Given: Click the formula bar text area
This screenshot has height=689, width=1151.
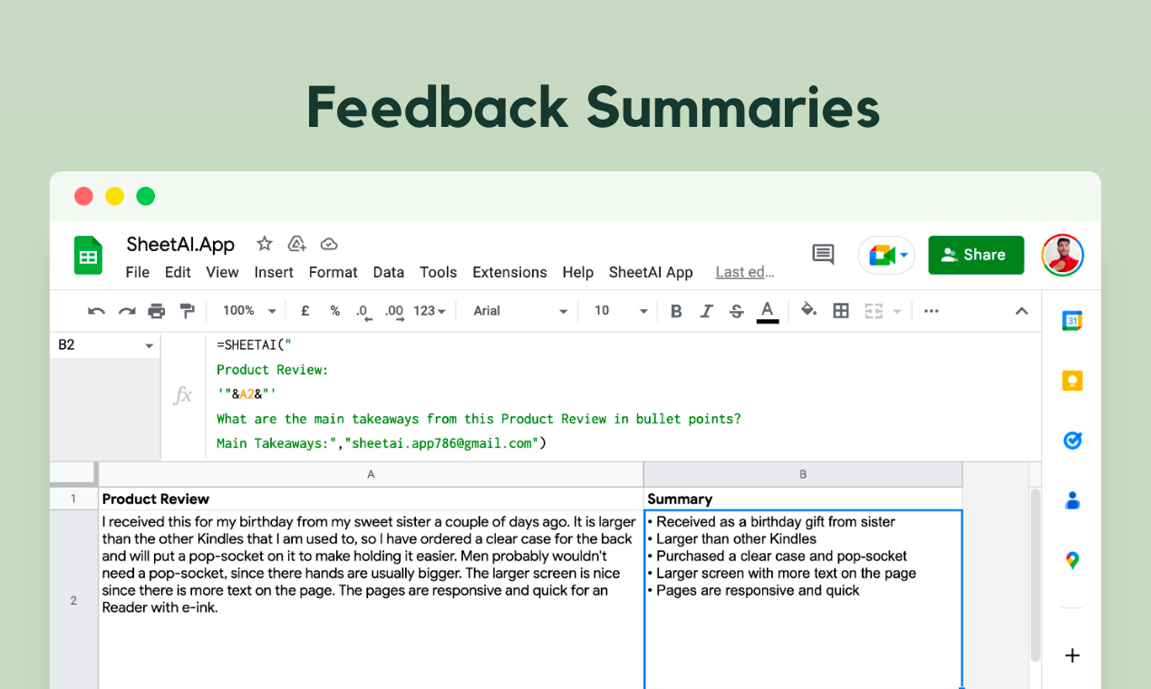Looking at the screenshot, I should tap(624, 394).
